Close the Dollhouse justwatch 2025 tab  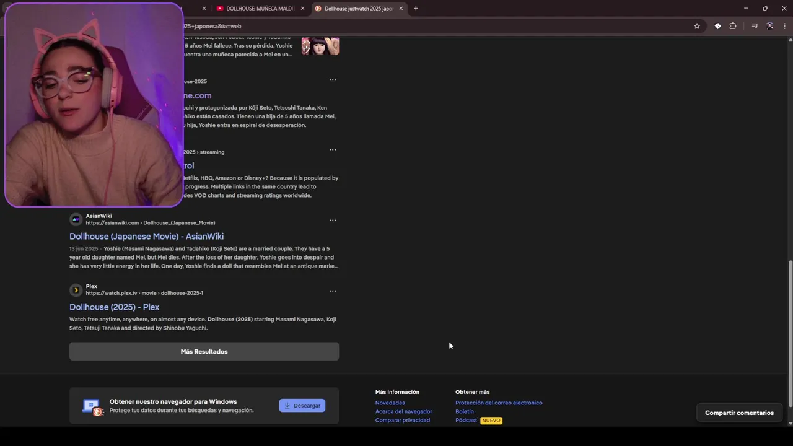(x=401, y=8)
